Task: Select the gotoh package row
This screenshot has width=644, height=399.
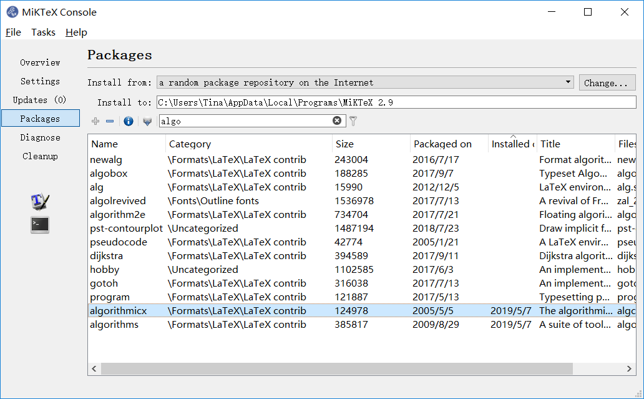Action: point(362,283)
